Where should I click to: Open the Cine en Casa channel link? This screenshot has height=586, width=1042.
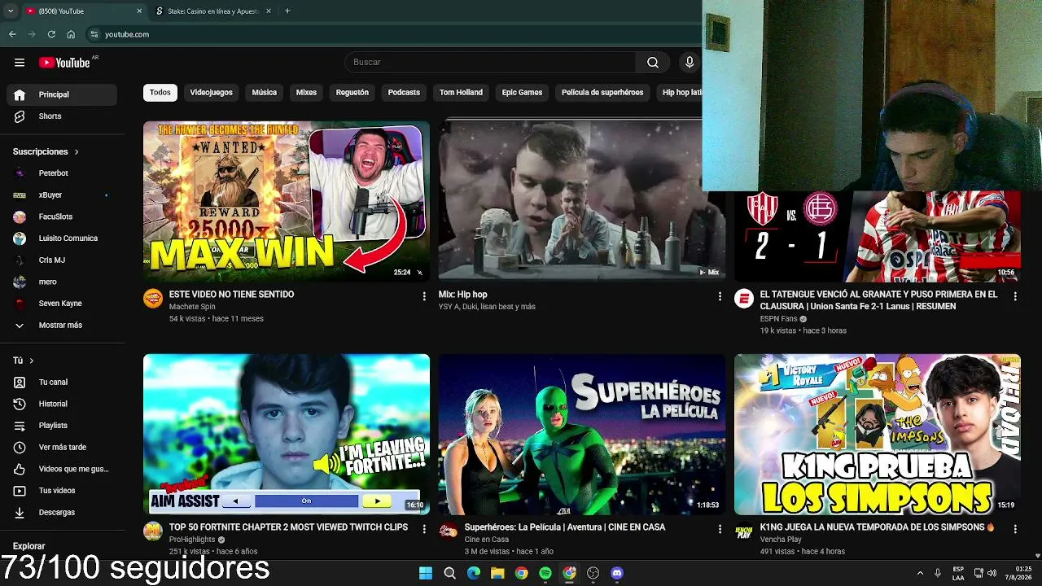point(487,540)
